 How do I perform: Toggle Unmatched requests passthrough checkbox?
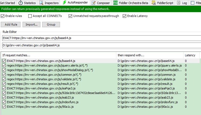pyautogui.click(x=70, y=16)
